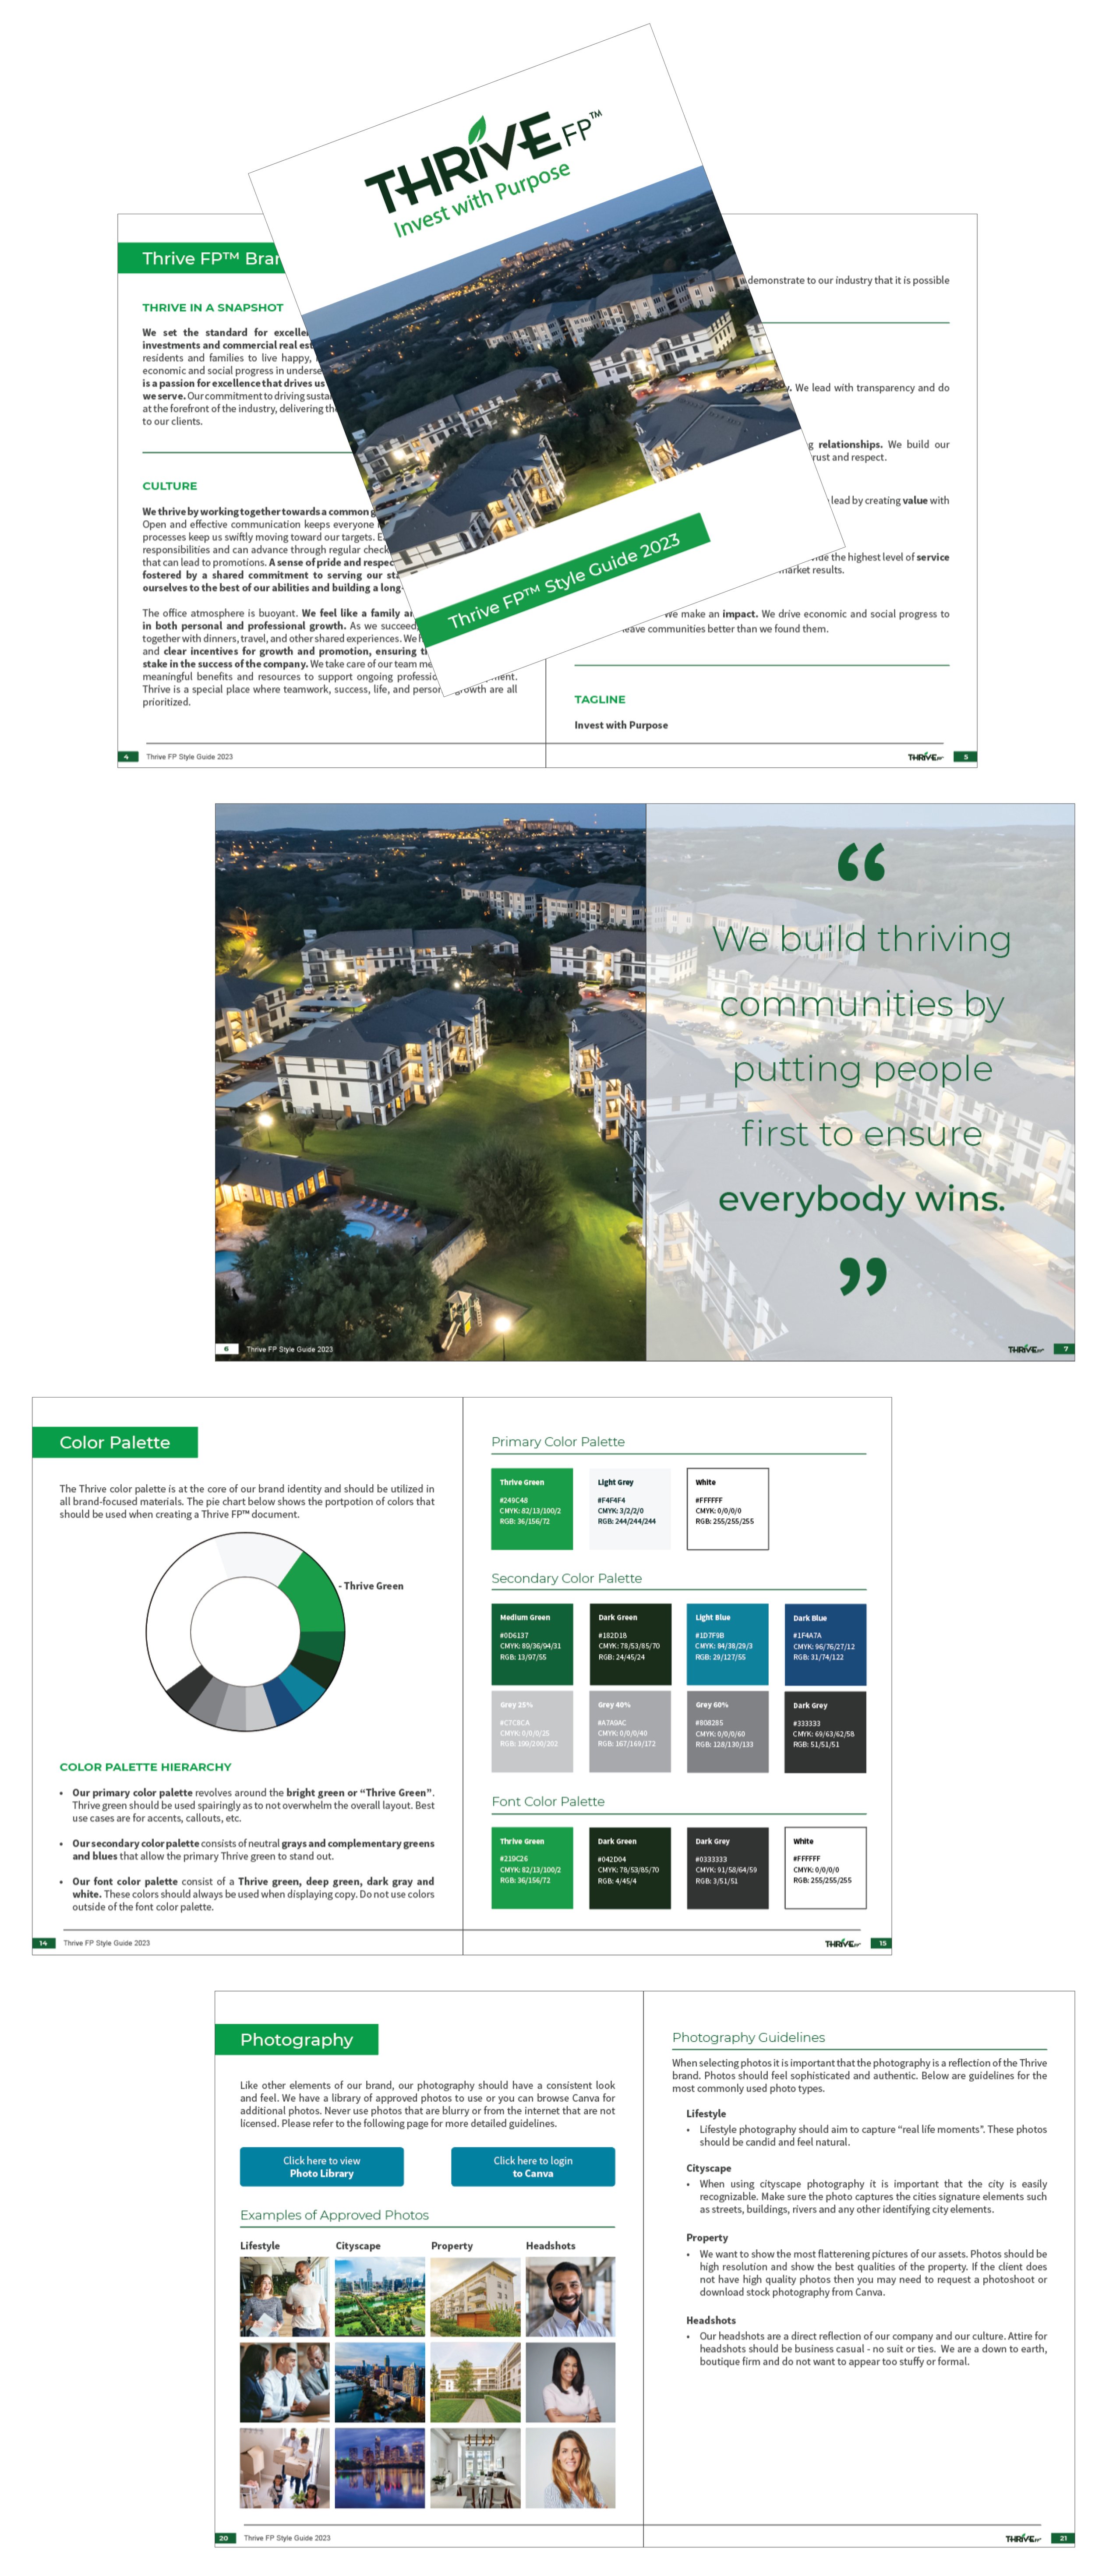Pick the Dark Green swatch in Secondary Color Palette
The width and height of the screenshot is (1095, 2576).
pos(629,1644)
